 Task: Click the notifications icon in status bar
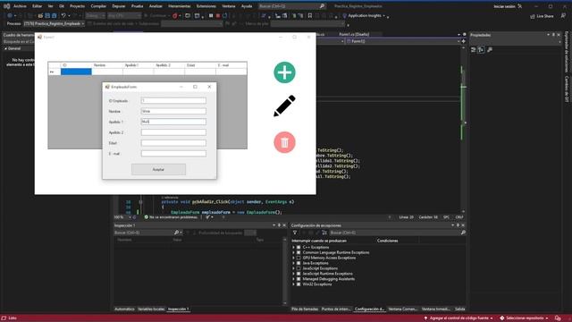(558, 318)
